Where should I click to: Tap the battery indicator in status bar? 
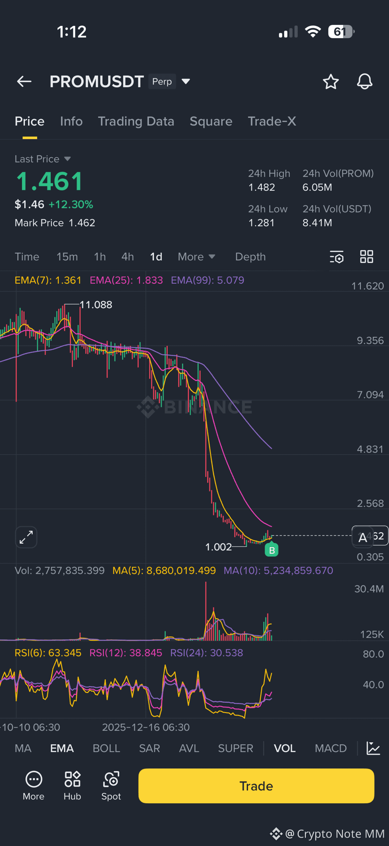342,31
